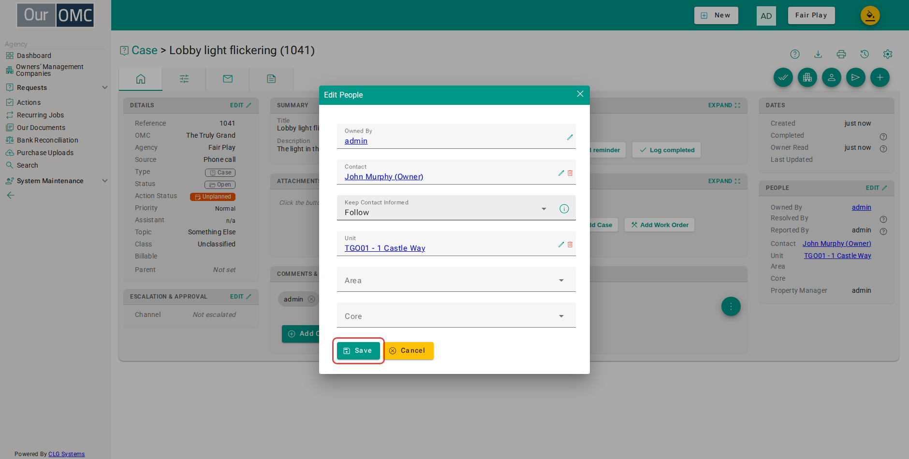Open the TGO01 - 1 Castle Way link in dialog
The width and height of the screenshot is (909, 459).
(x=385, y=248)
